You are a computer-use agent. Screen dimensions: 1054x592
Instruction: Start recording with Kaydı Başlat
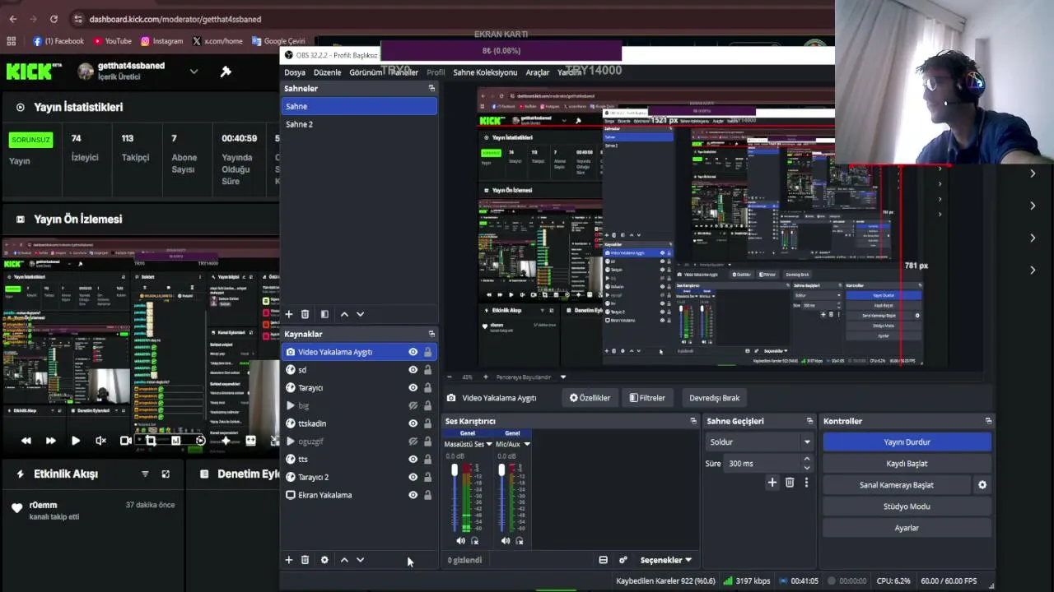(907, 464)
